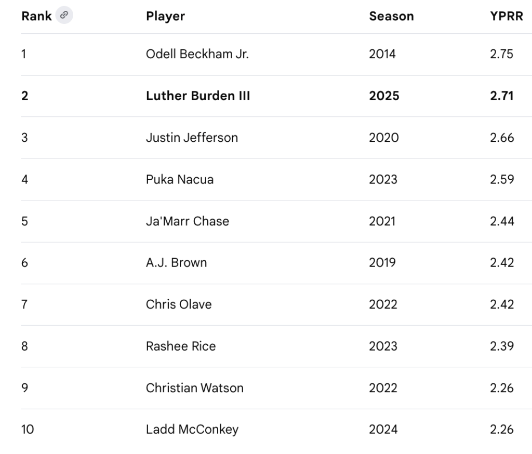Click Chris Olave player cell

click(179, 304)
